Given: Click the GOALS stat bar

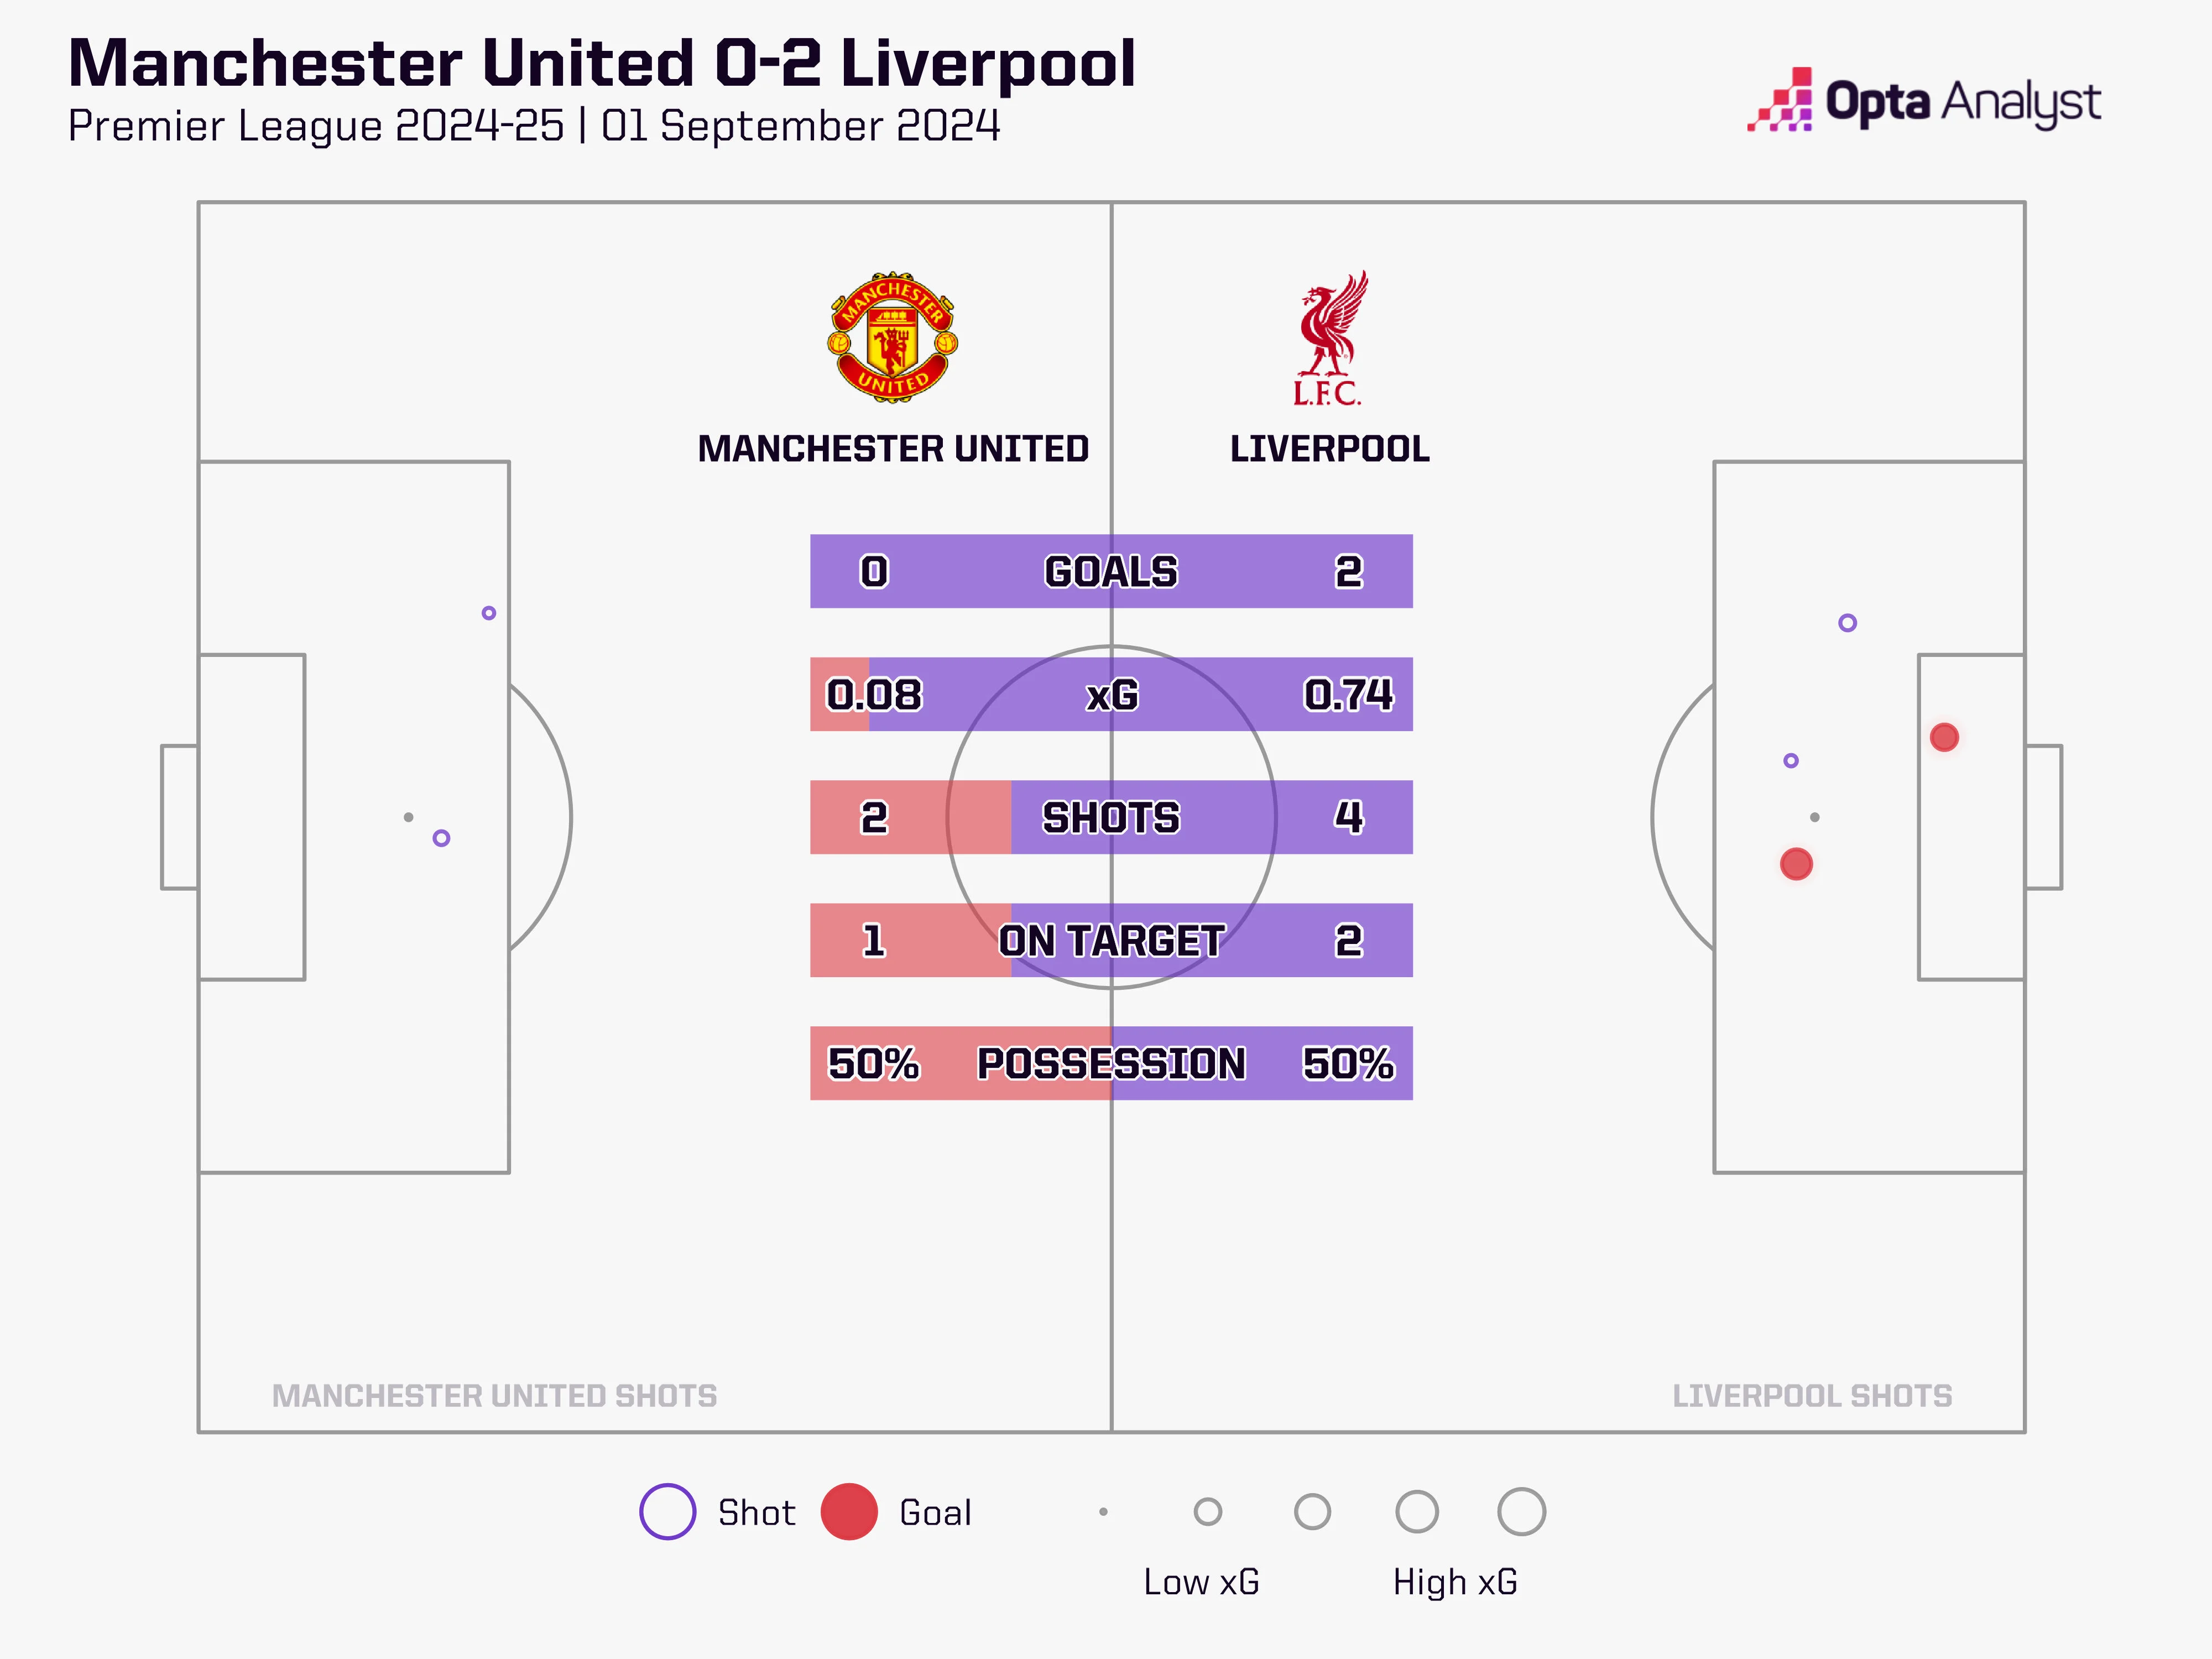Looking at the screenshot, I should click(1111, 572).
